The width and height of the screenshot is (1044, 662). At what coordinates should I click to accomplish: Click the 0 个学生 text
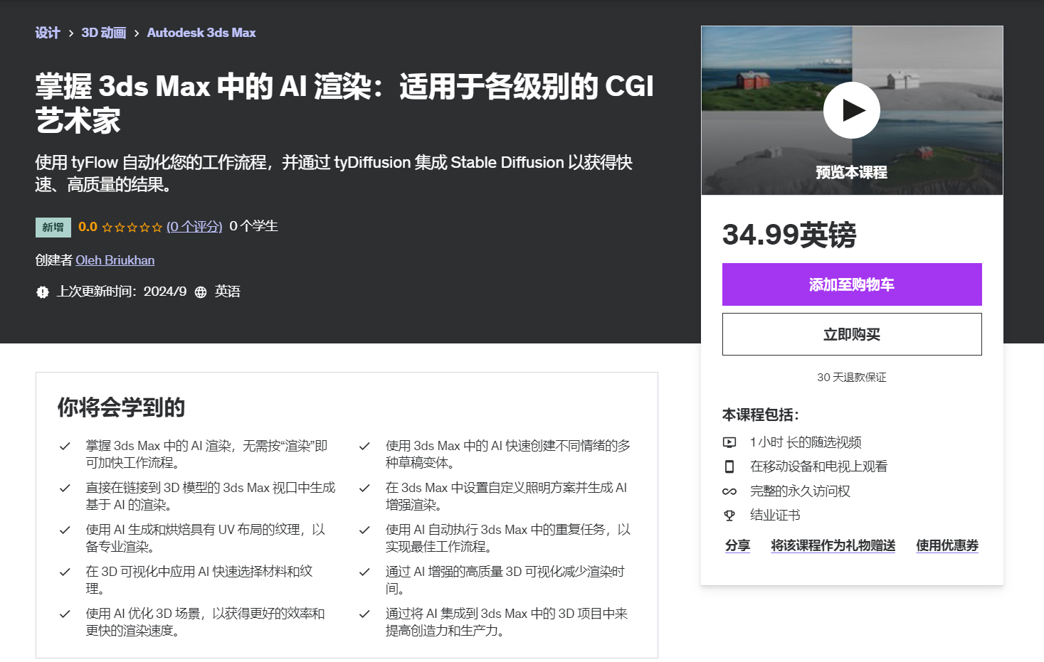(x=253, y=226)
